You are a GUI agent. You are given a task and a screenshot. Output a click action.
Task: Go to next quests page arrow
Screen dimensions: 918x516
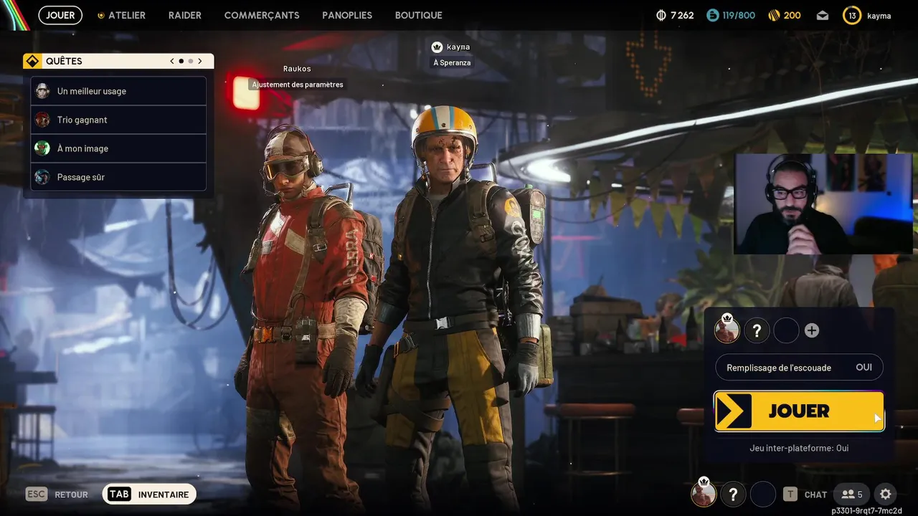point(200,61)
